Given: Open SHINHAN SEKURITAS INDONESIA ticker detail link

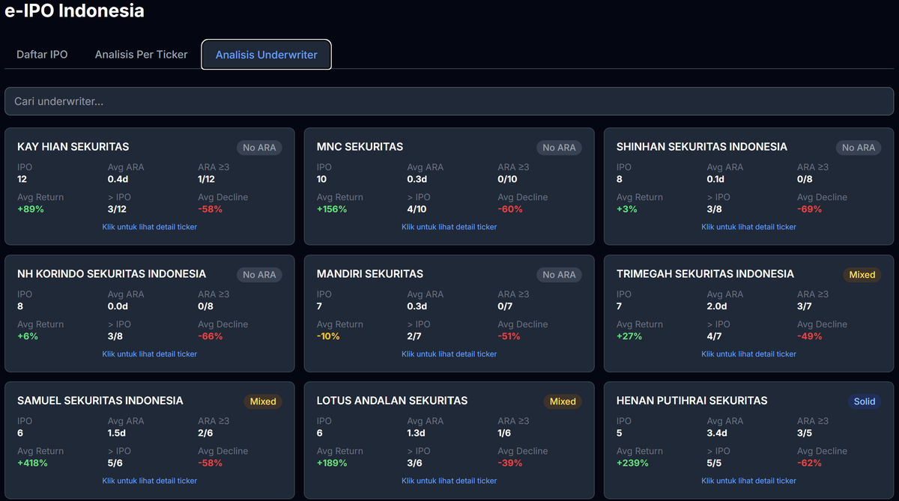Looking at the screenshot, I should (x=749, y=227).
